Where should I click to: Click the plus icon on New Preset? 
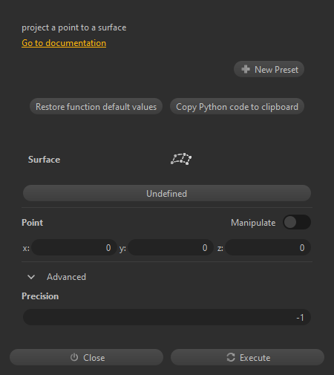point(246,69)
